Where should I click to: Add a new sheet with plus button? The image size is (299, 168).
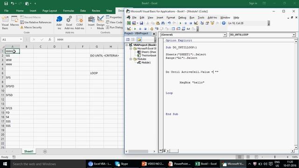click(x=45, y=152)
